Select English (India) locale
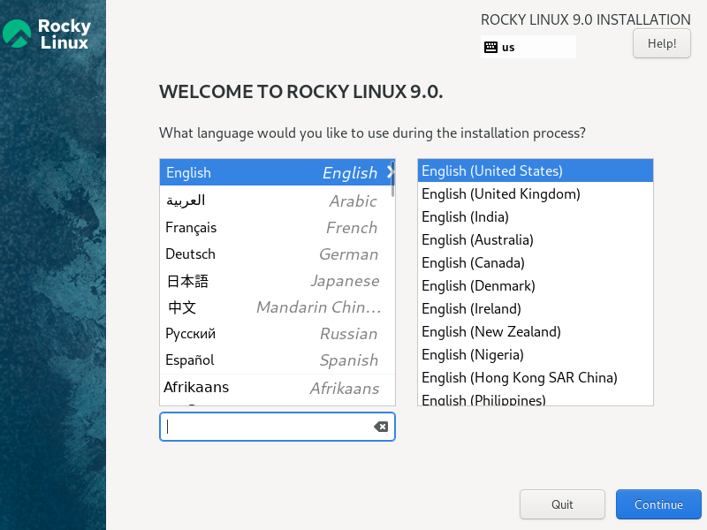 coord(536,216)
